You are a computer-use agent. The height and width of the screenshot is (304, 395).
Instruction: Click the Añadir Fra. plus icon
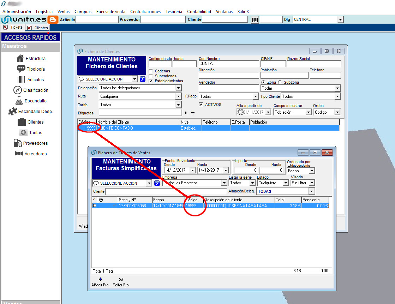point(100,279)
